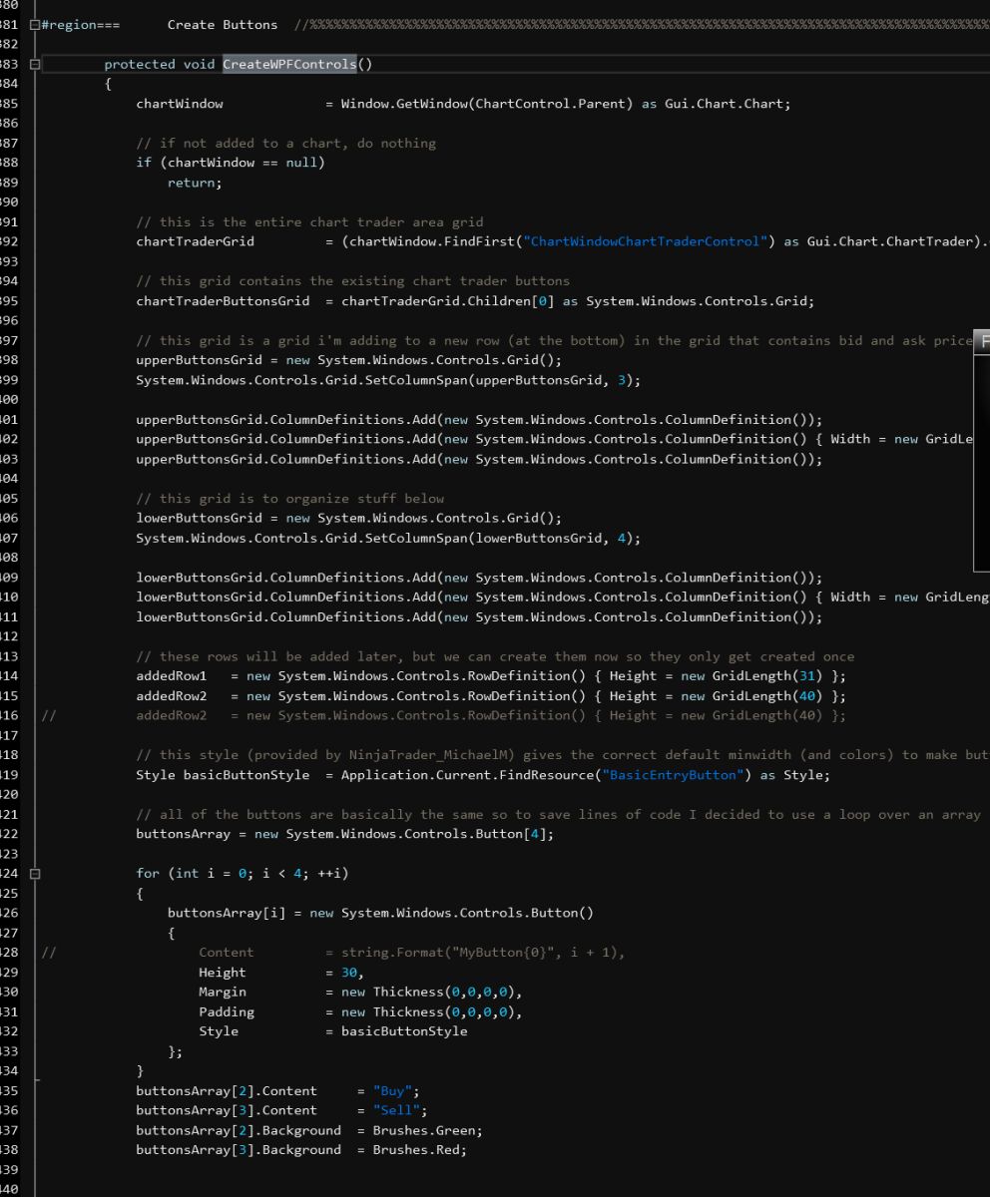Click the 'Margin' property name

223,993
